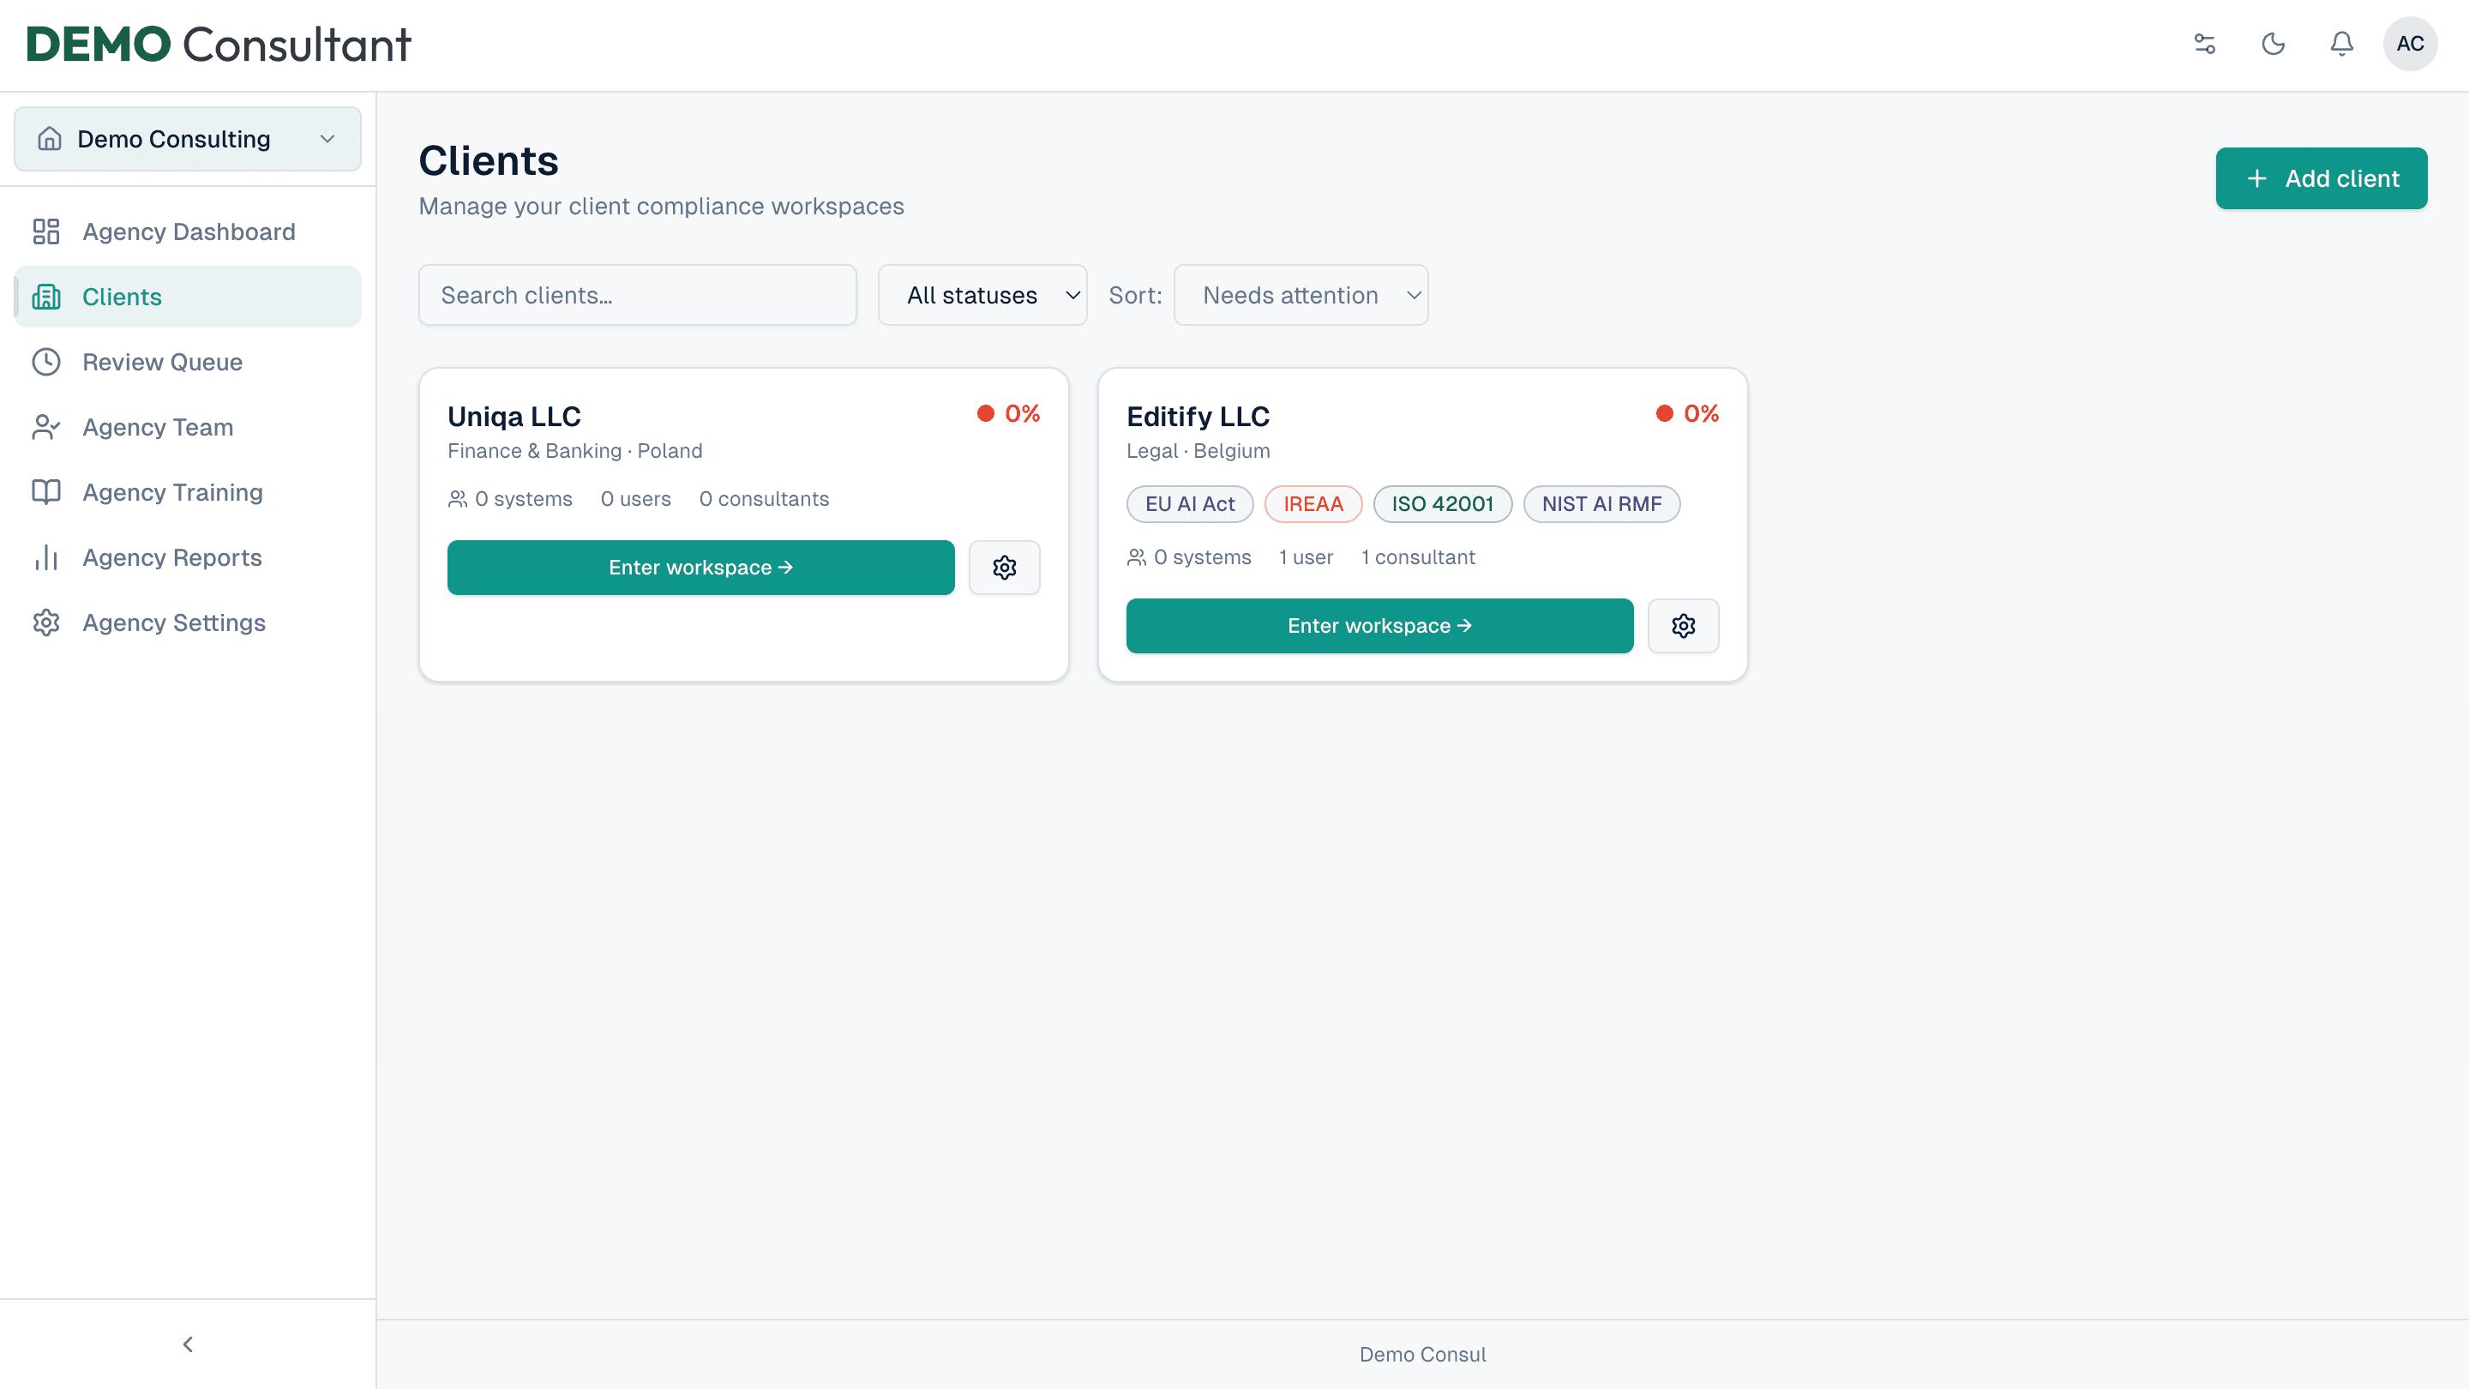Open the preferences sliders icon in header
The height and width of the screenshot is (1389, 2469).
tap(2204, 44)
